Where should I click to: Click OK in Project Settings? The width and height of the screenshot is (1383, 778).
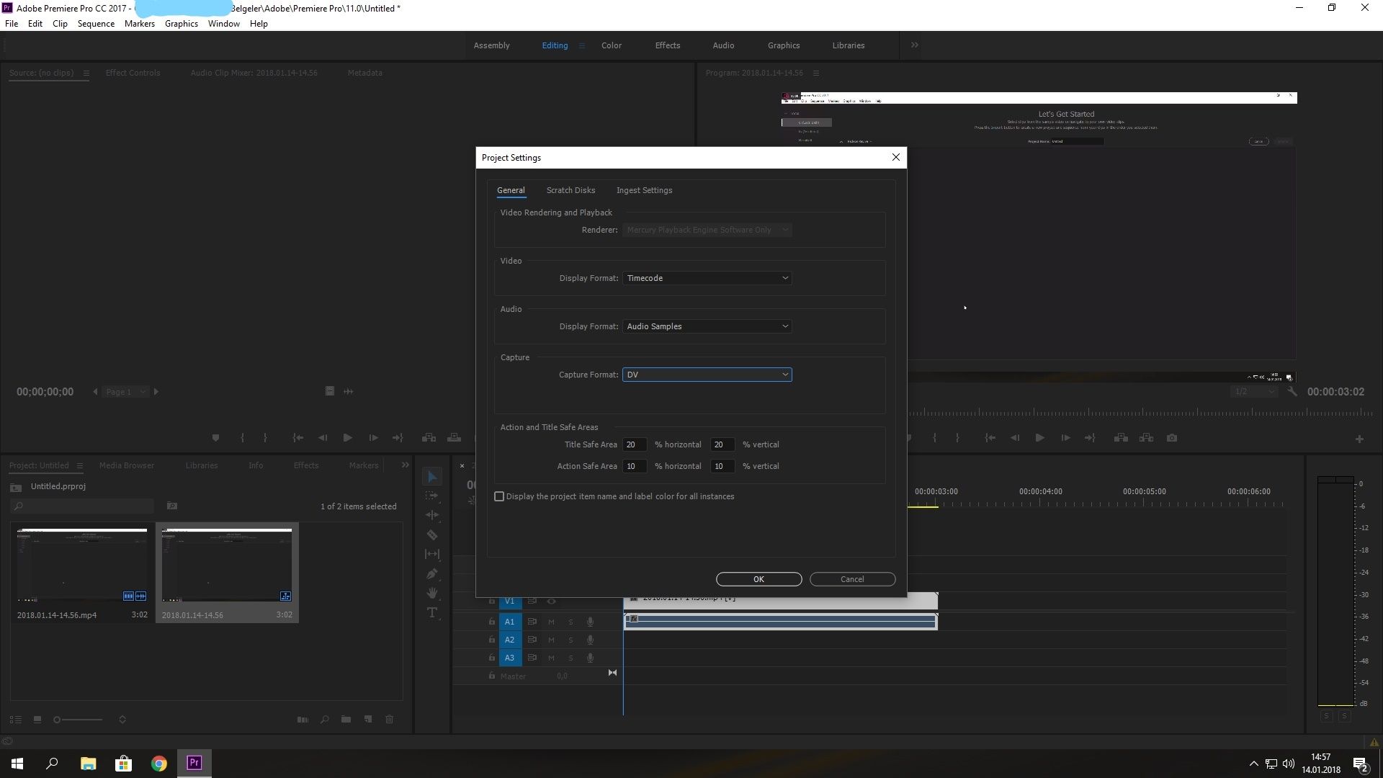point(758,579)
